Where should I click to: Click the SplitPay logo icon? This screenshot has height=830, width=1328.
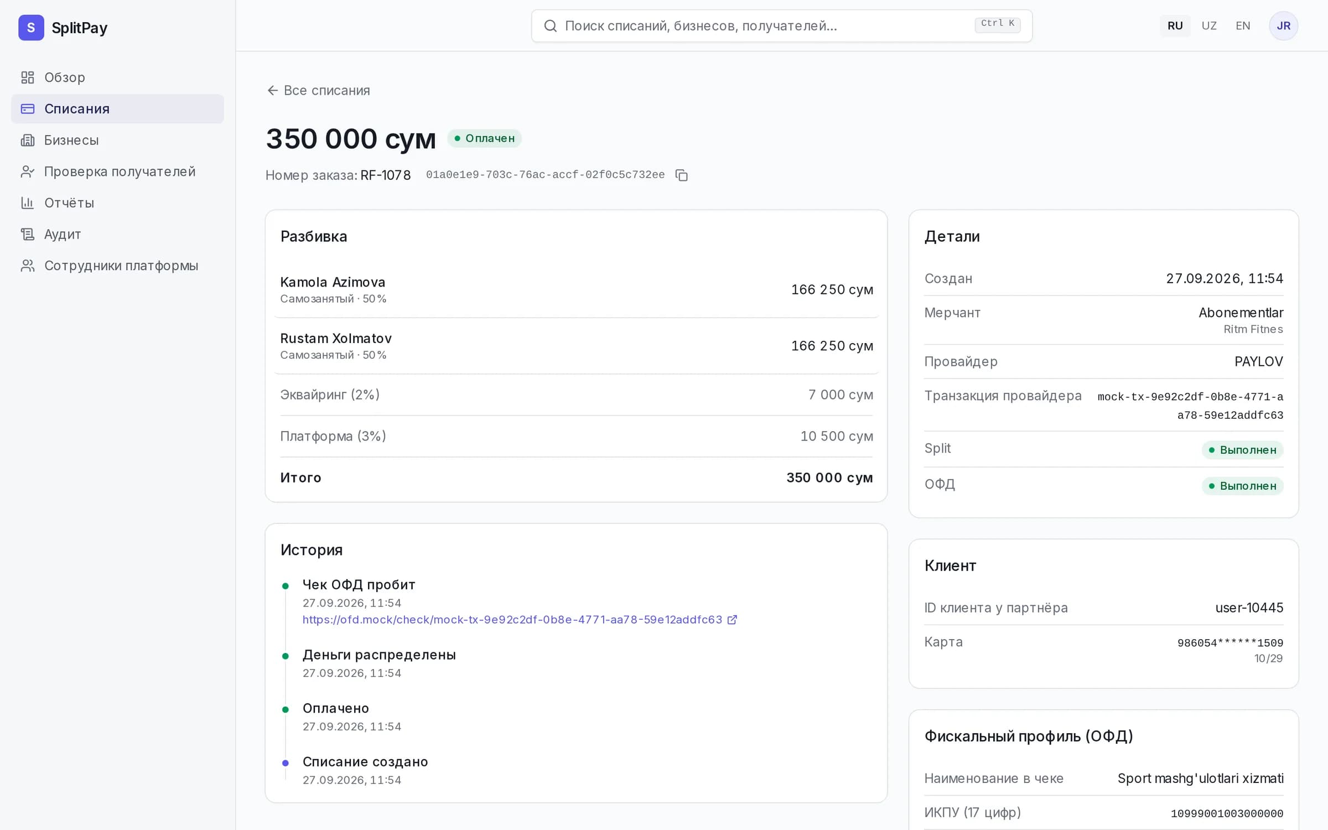pyautogui.click(x=31, y=28)
